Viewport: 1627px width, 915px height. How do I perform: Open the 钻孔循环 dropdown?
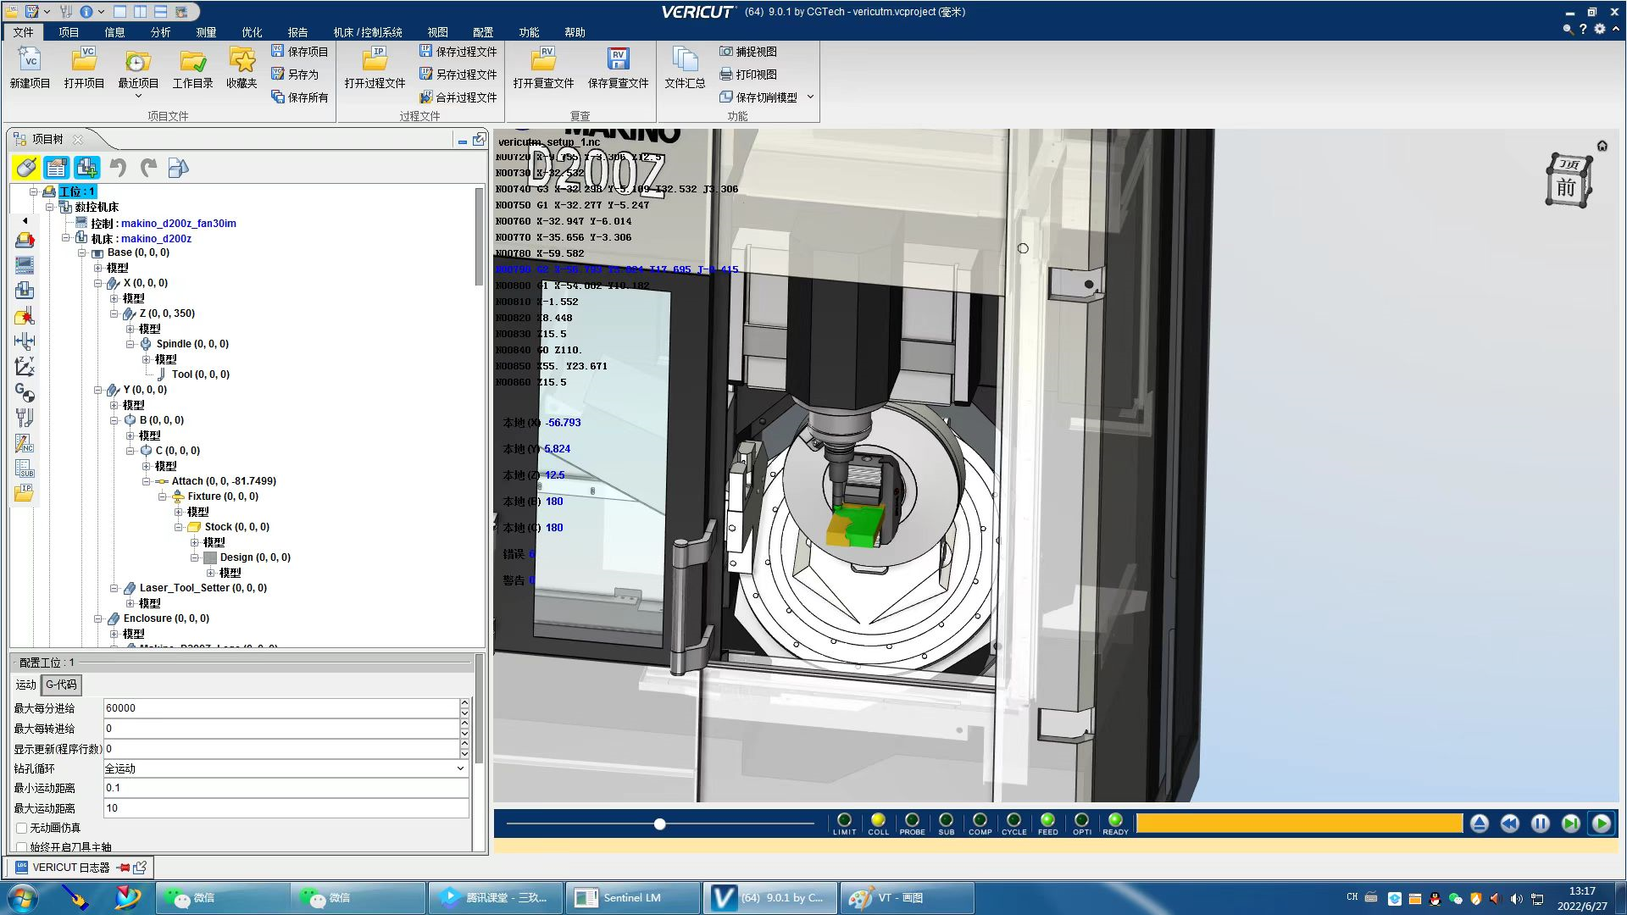pos(460,768)
